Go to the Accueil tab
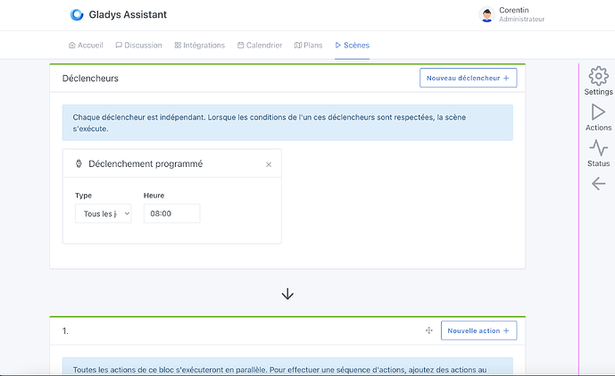 [86, 45]
